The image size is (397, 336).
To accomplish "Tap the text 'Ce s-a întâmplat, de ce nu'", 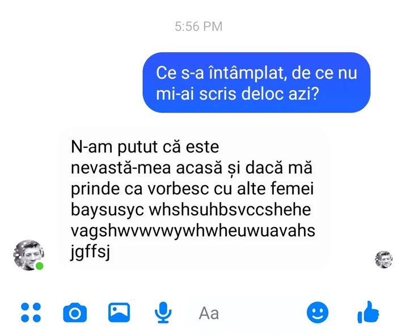I will (256, 73).
